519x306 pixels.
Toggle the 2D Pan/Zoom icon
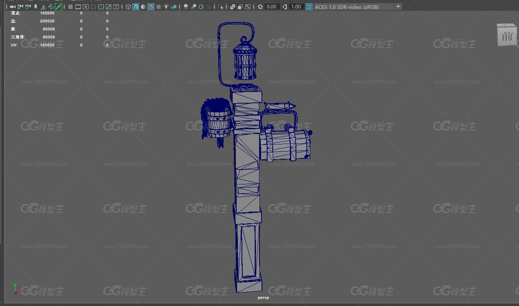[x=51, y=7]
